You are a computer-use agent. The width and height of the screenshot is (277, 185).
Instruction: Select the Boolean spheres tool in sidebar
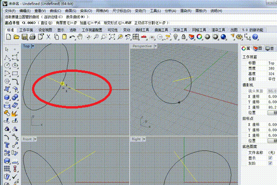pos(15,97)
